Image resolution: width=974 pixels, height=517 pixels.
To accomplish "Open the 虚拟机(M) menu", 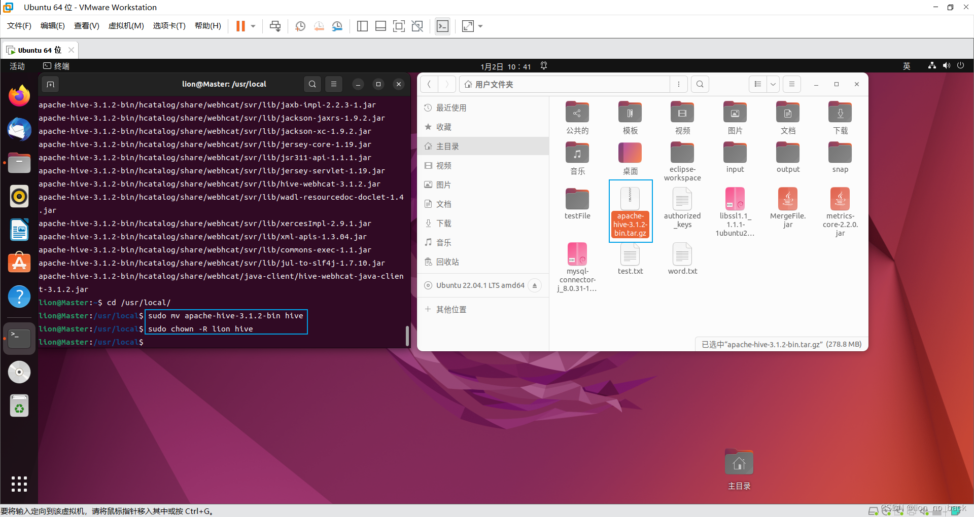I will point(126,26).
